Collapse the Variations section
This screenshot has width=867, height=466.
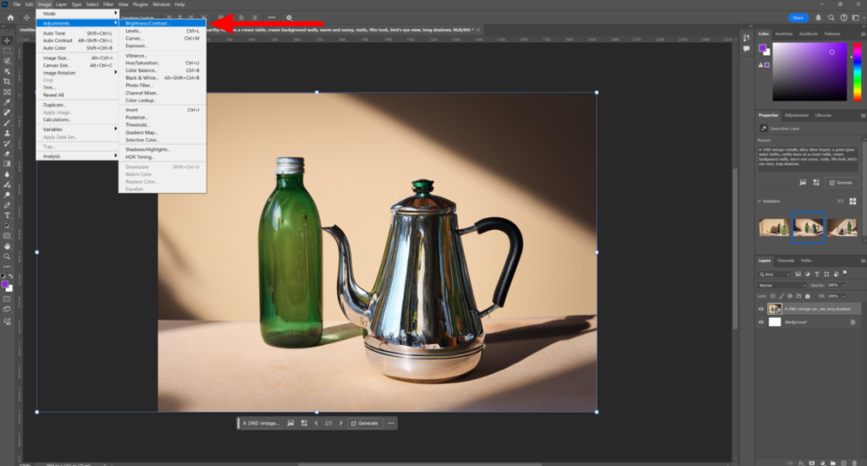(x=759, y=201)
